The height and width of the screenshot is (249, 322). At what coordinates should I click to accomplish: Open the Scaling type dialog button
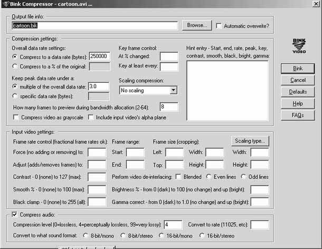point(250,141)
